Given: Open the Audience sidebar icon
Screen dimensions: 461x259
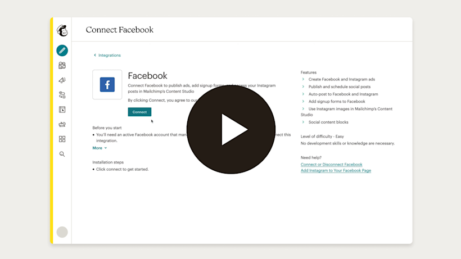Looking at the screenshot, I should click(62, 66).
